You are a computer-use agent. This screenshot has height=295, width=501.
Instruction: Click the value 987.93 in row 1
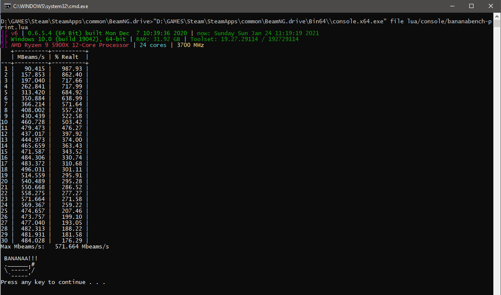pyautogui.click(x=72, y=69)
